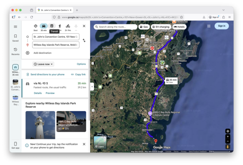Image resolution: width=243 pixels, height=165 pixels.
Task: Select Driving travel mode
Action: [44, 26]
